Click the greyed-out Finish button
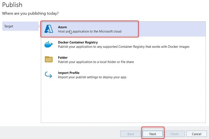 click(175, 134)
